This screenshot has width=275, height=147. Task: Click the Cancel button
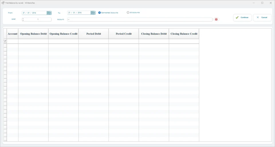[262, 17]
